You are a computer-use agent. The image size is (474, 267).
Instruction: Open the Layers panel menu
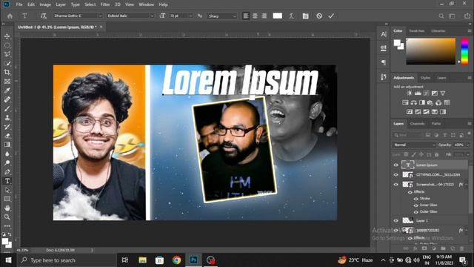470,124
